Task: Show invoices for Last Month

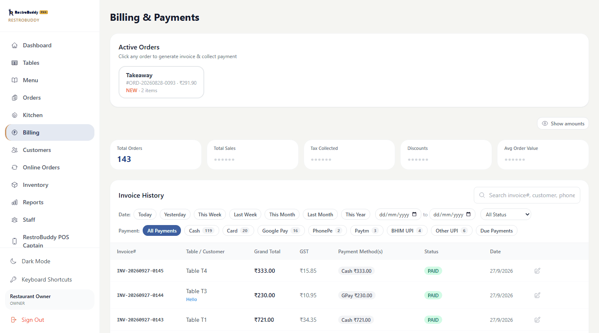Action: (320, 214)
